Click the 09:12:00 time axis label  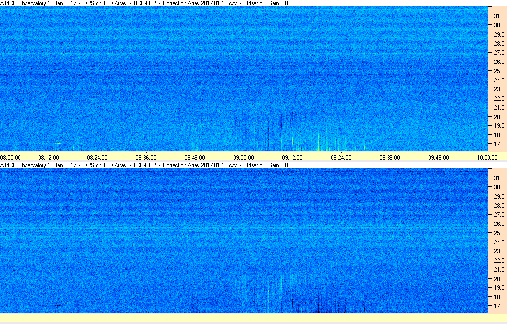(x=292, y=157)
